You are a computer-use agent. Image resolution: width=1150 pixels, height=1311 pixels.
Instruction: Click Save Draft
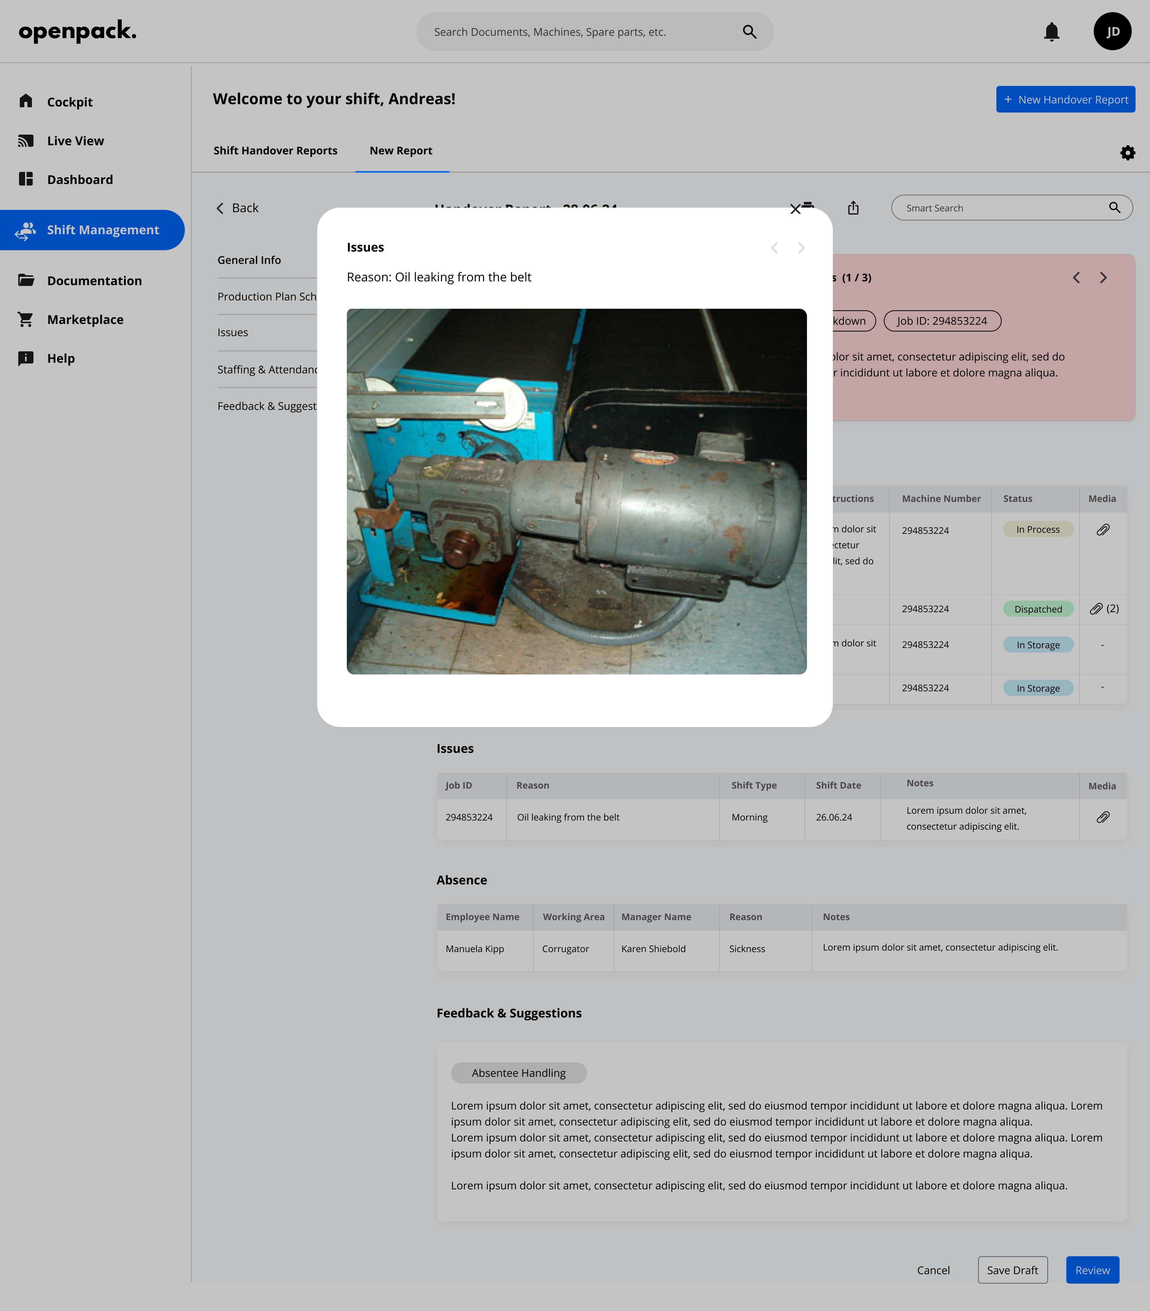pos(1012,1270)
